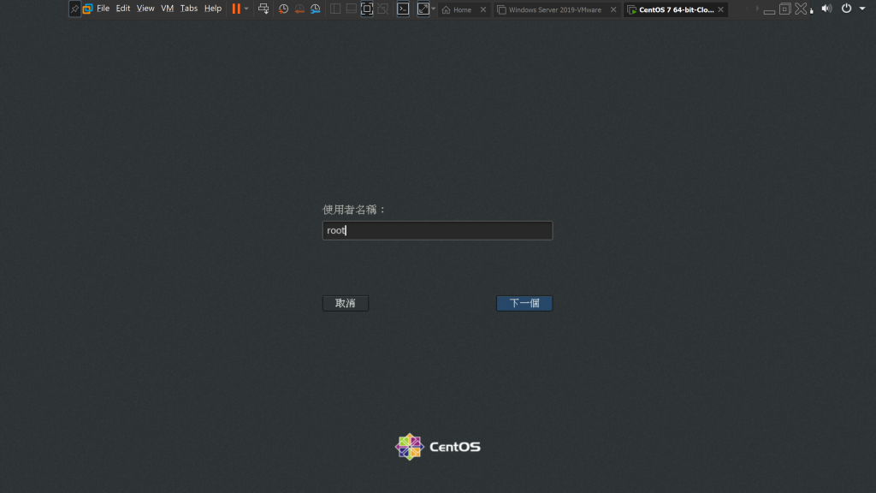Open the snapshot manager
The image size is (876, 493).
coord(315,9)
